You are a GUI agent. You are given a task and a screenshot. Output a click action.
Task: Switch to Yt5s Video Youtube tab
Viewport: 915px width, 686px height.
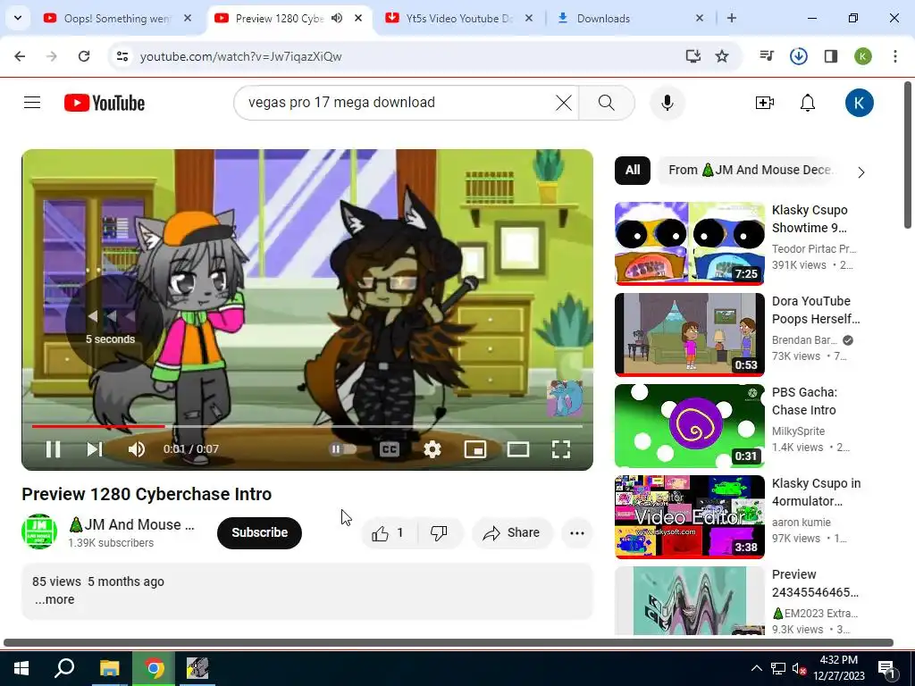coord(458,19)
